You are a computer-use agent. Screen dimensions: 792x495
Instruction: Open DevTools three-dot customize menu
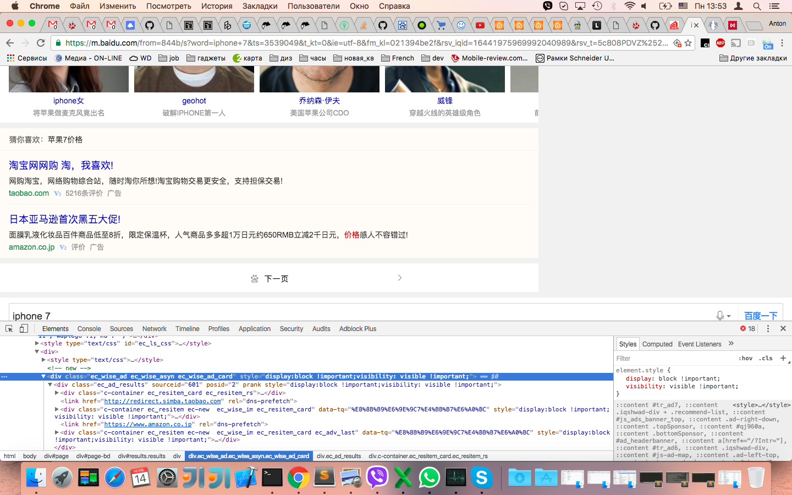click(x=768, y=328)
